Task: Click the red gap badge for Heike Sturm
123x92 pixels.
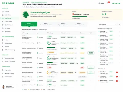Action: tap(117, 77)
